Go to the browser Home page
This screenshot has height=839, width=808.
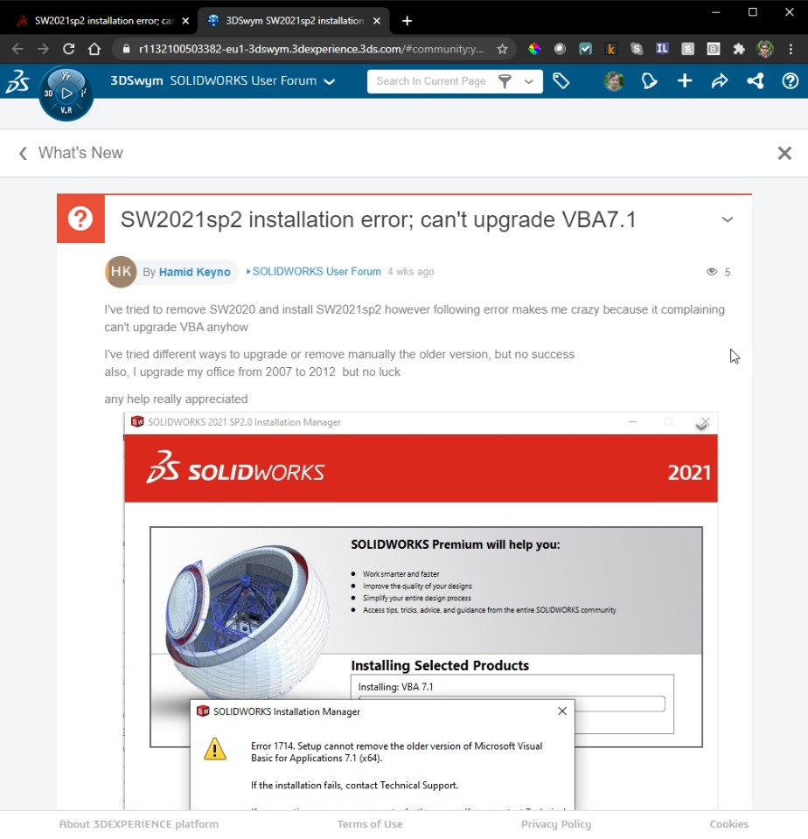(94, 49)
